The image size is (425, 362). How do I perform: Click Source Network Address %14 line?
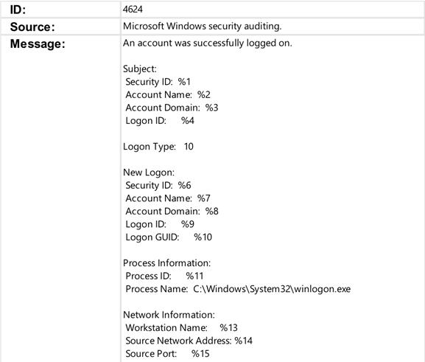(x=189, y=341)
